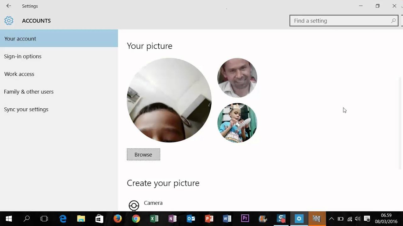The width and height of the screenshot is (403, 226).
Task: Open the Windows Start menu
Action: click(9, 218)
